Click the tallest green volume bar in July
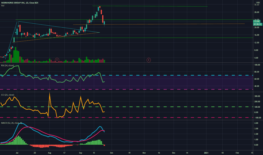263x155 pixels. pos(16,55)
